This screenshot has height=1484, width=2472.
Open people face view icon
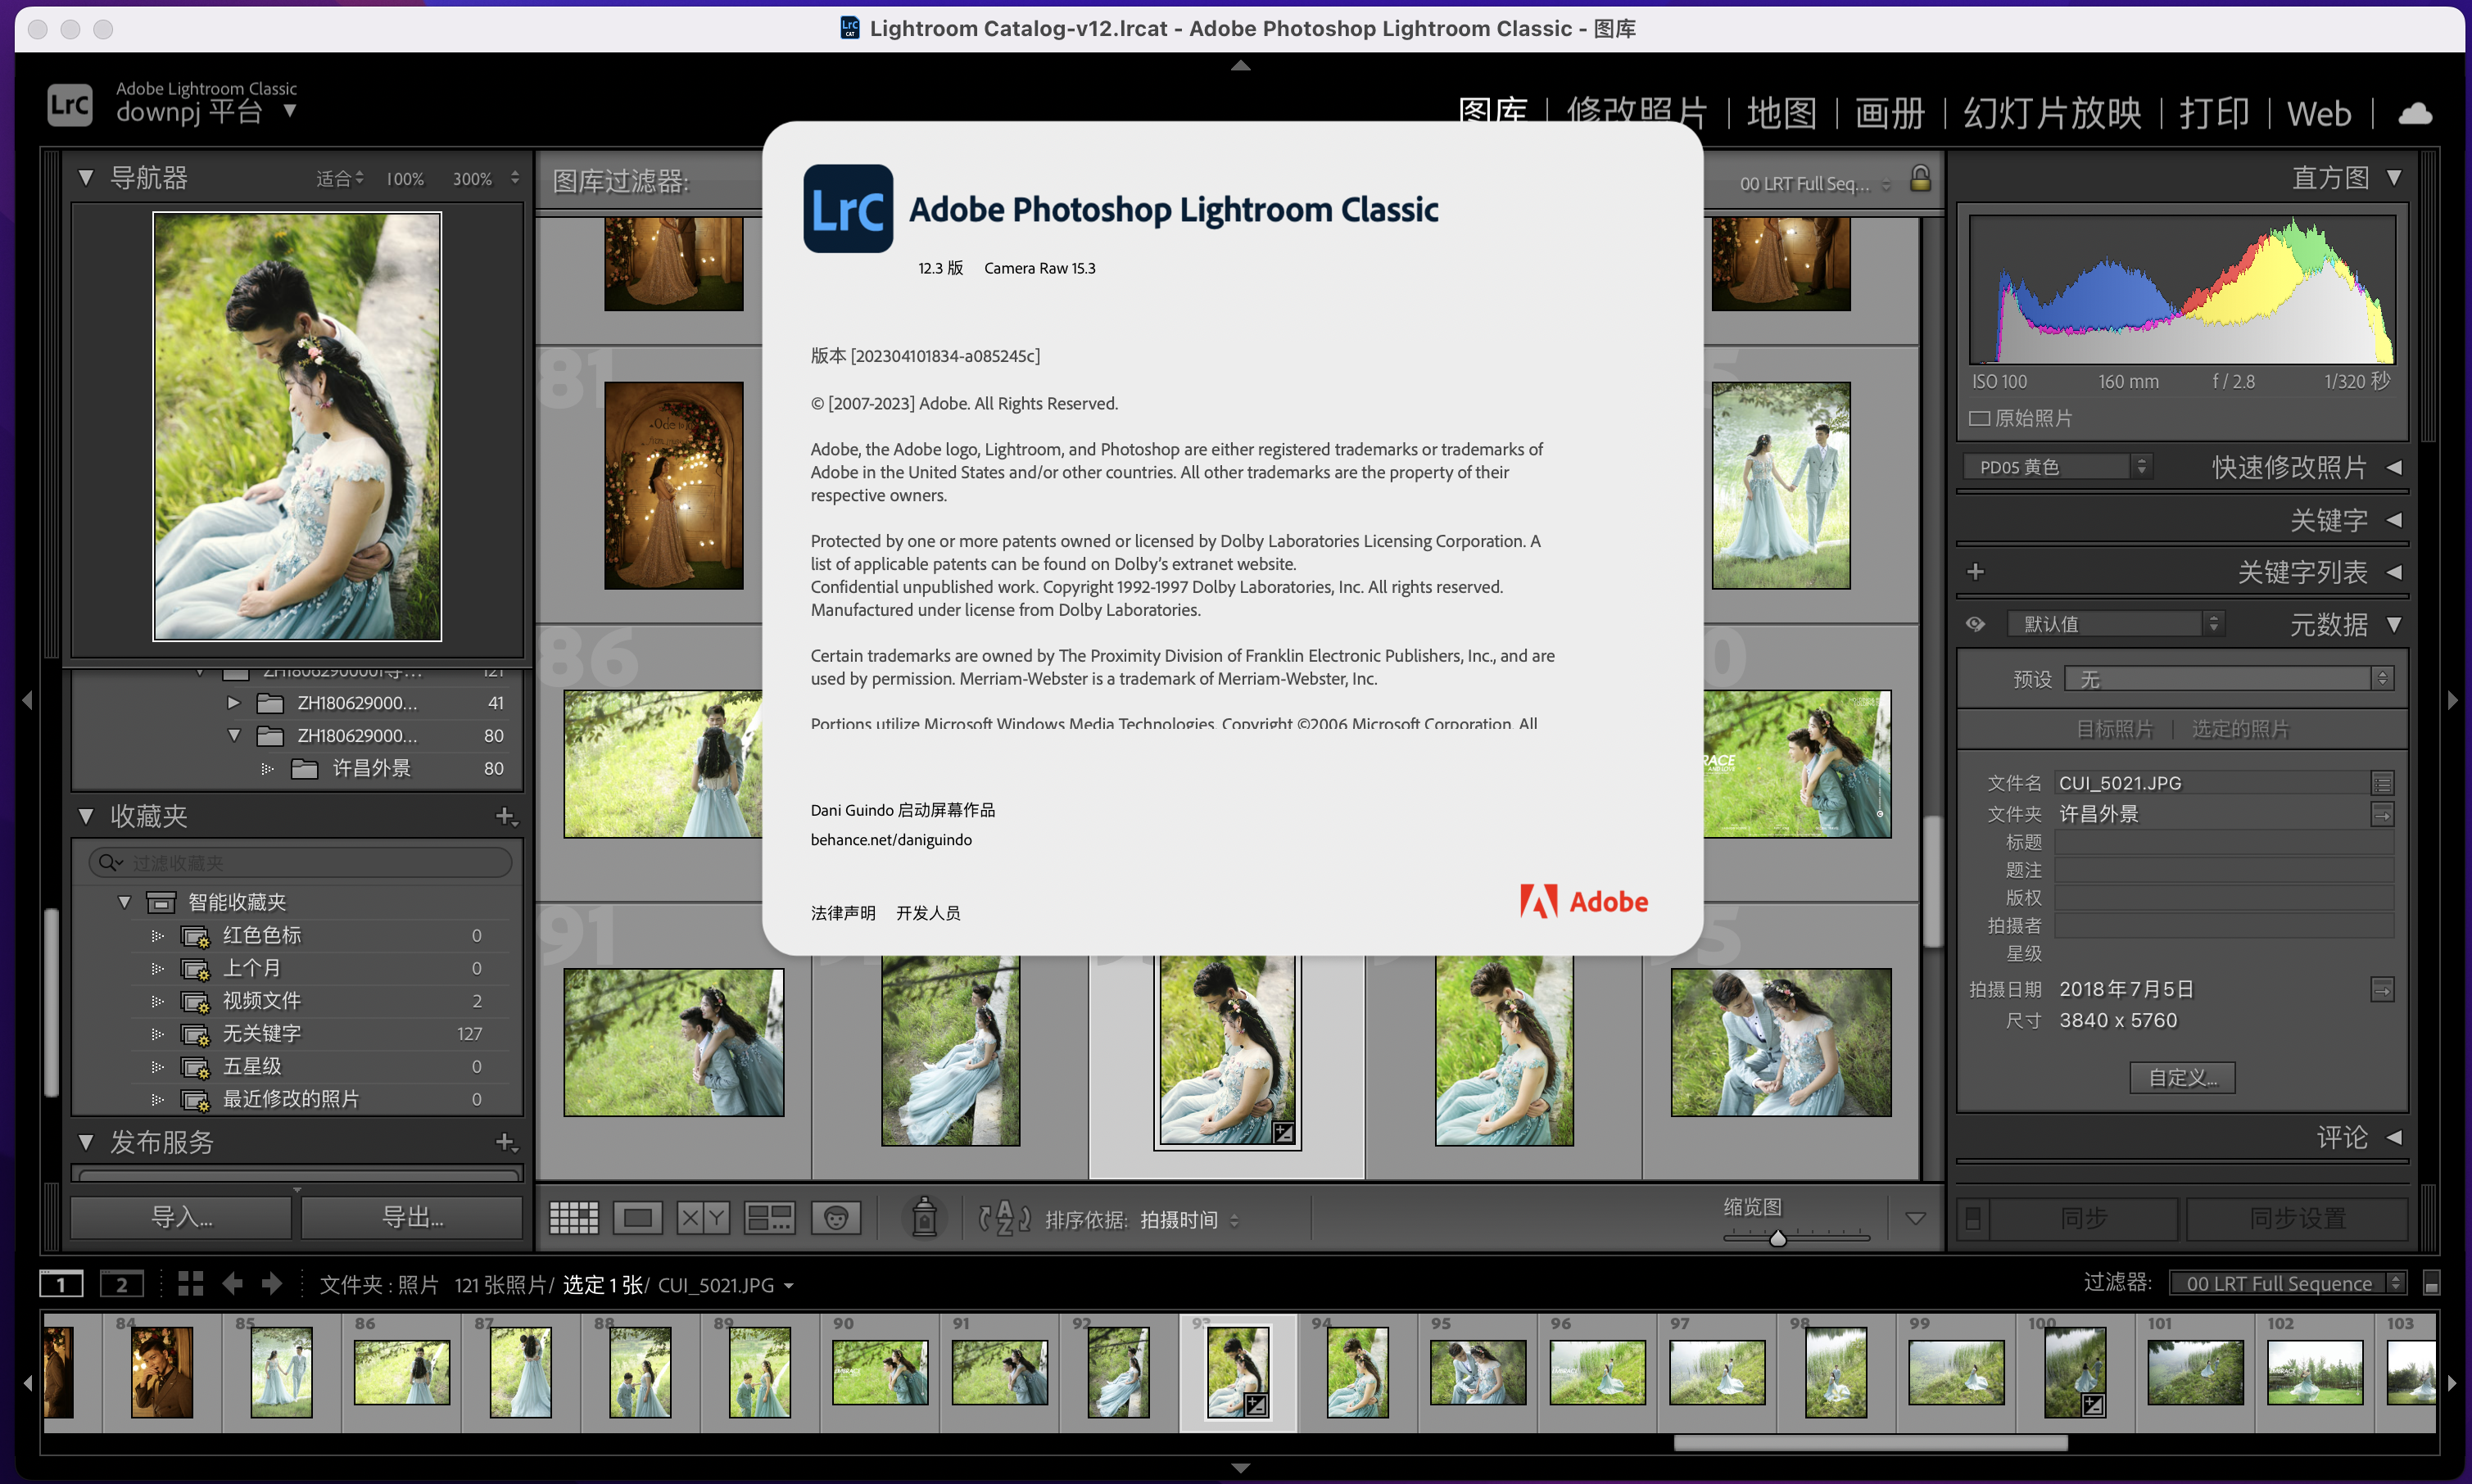click(836, 1218)
